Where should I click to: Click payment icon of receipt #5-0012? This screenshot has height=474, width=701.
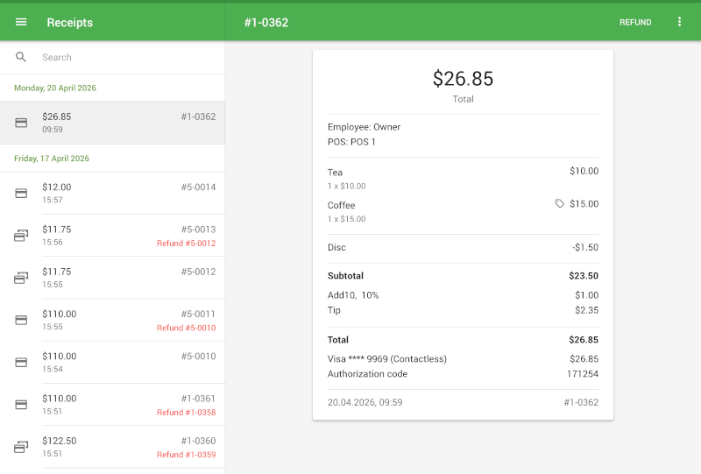[21, 278]
